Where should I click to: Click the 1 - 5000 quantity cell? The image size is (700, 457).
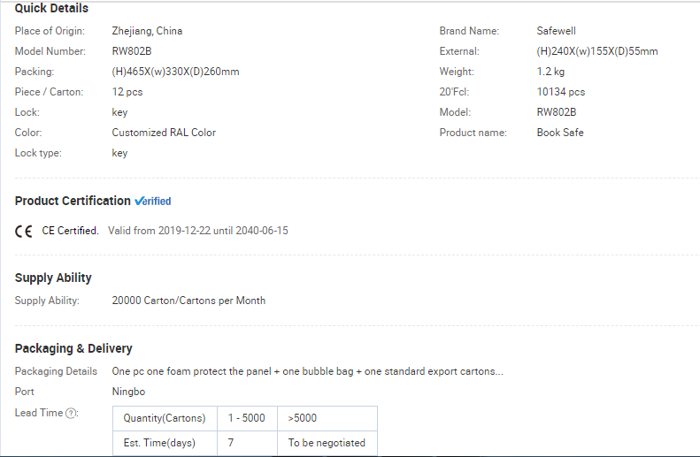tap(247, 418)
